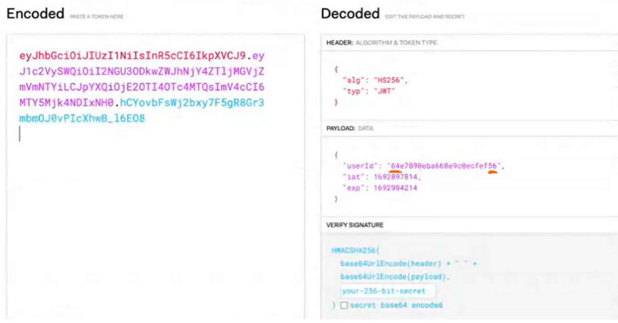Click the base64UrlEncode(payload) line
Image resolution: width=618 pixels, height=323 pixels.
pyautogui.click(x=395, y=277)
